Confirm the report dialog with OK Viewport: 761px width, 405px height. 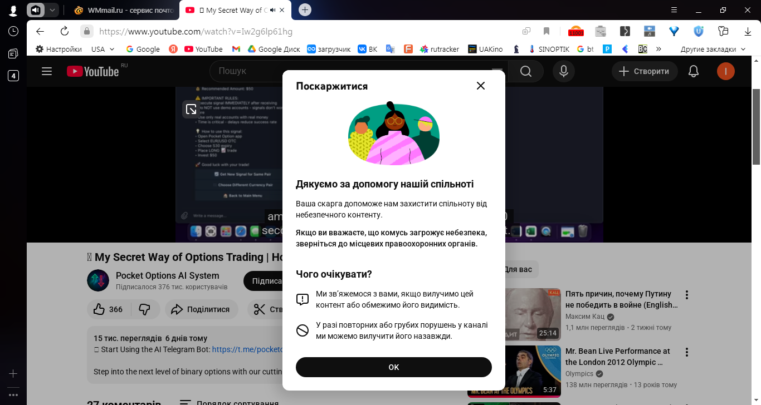(x=394, y=367)
